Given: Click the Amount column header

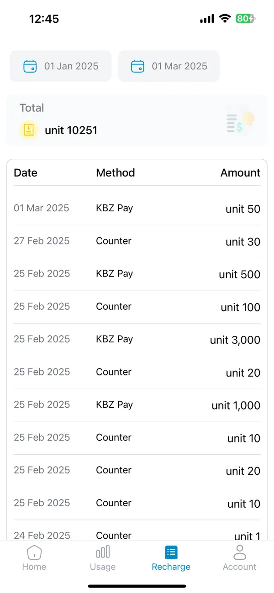Looking at the screenshot, I should (240, 173).
